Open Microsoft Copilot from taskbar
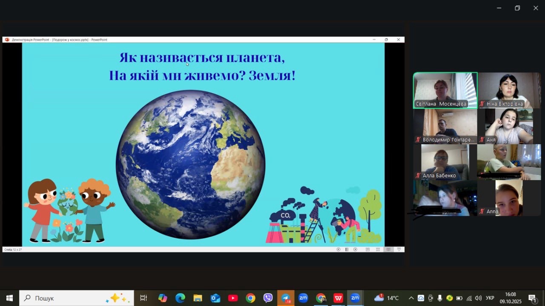Screen dimensions: 545x306 coord(163,298)
